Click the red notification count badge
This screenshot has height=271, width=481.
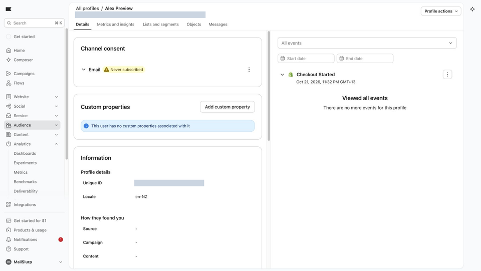[x=61, y=240]
